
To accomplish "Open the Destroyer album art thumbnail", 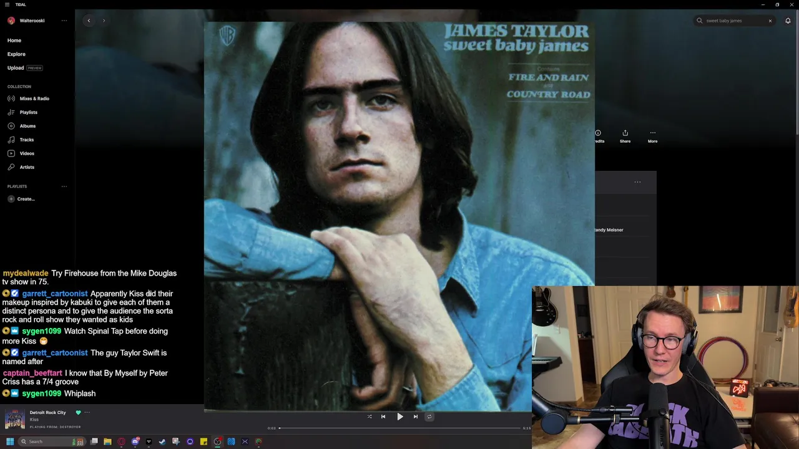I will (15, 419).
